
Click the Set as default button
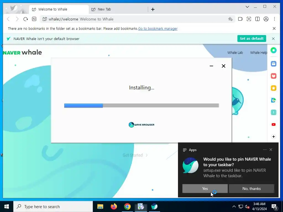(251, 39)
